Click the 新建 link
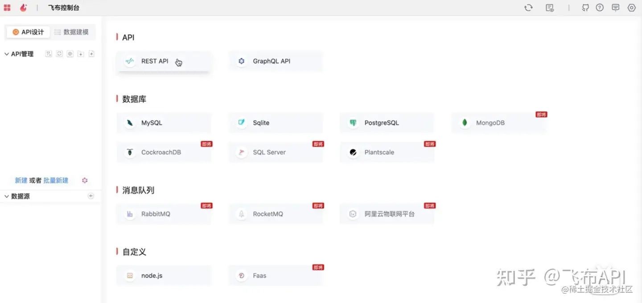642x303 pixels. click(21, 180)
